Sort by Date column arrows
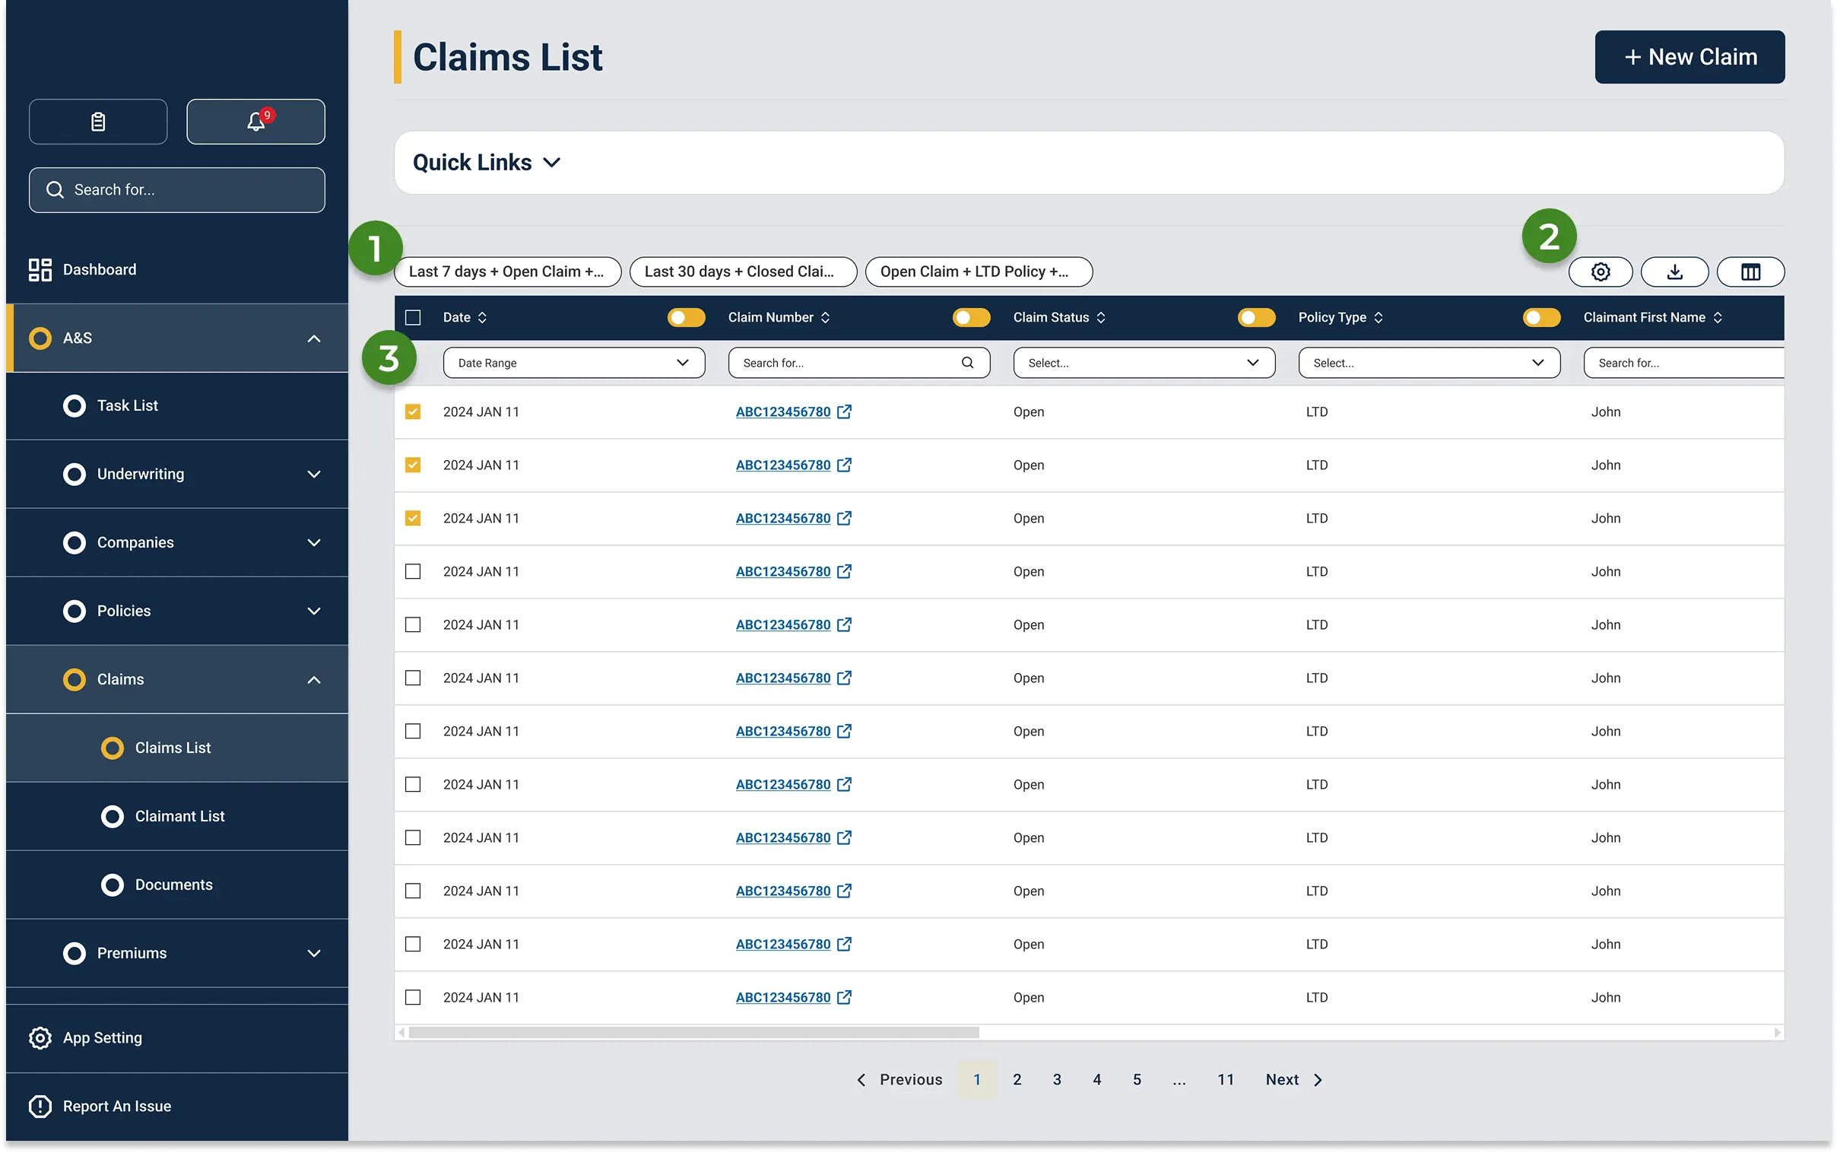Viewport: 1837px width, 1153px height. (483, 318)
